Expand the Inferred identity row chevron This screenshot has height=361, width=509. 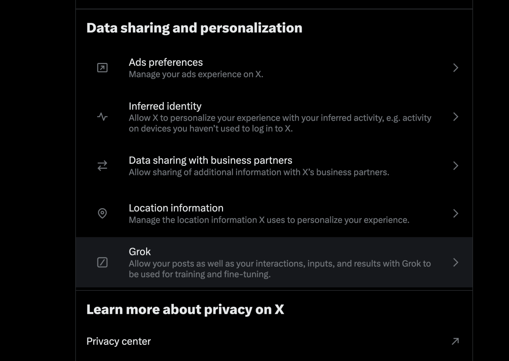click(x=455, y=117)
